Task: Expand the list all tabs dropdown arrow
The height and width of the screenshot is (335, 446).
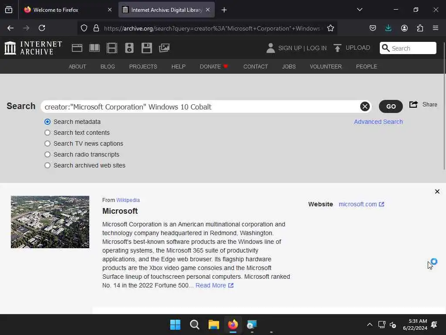Action: point(359,10)
